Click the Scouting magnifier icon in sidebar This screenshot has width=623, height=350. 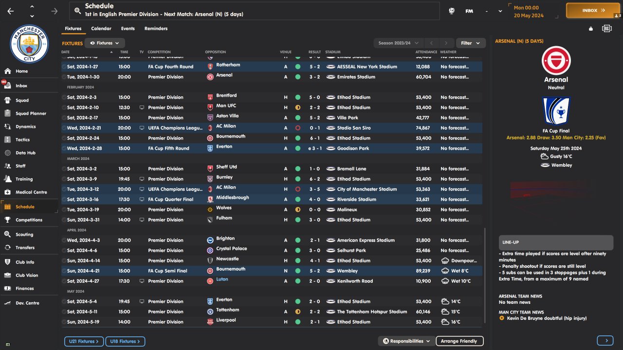coord(7,234)
